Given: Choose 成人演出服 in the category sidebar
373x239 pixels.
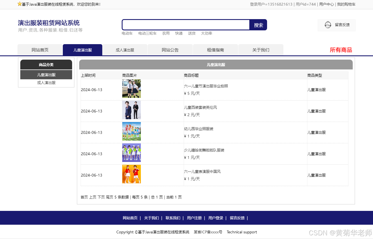Looking at the screenshot, I should point(46,83).
